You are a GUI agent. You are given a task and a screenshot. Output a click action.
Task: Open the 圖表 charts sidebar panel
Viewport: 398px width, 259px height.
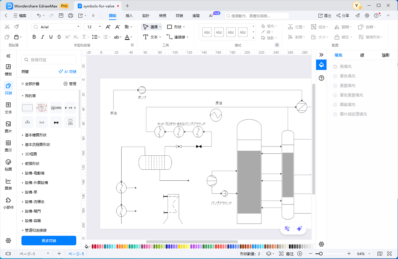point(8,184)
